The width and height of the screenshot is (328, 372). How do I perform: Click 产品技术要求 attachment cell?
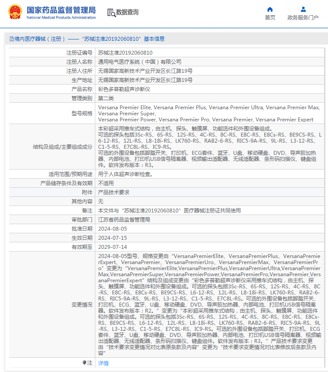tap(114, 192)
